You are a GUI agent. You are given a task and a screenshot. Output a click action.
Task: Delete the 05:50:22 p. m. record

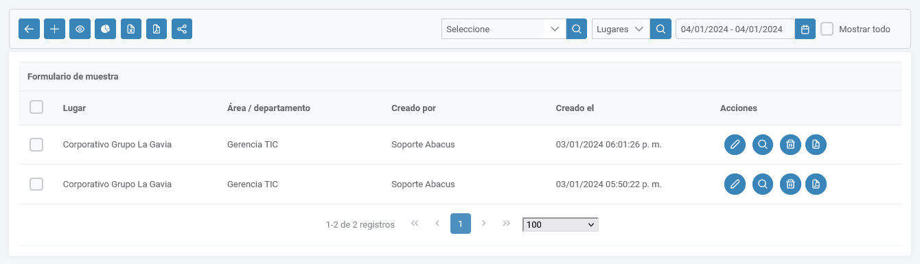click(790, 184)
